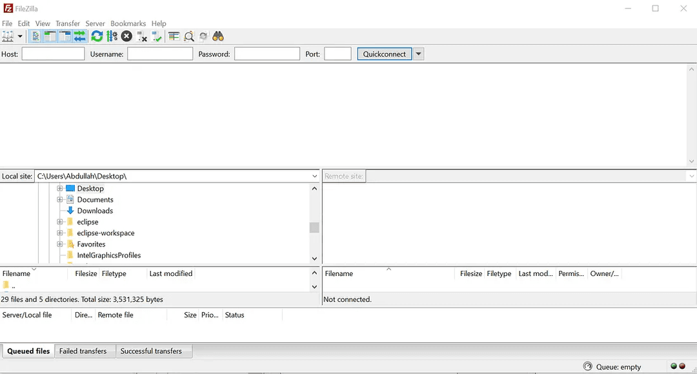Toggle directory comparison

189,36
